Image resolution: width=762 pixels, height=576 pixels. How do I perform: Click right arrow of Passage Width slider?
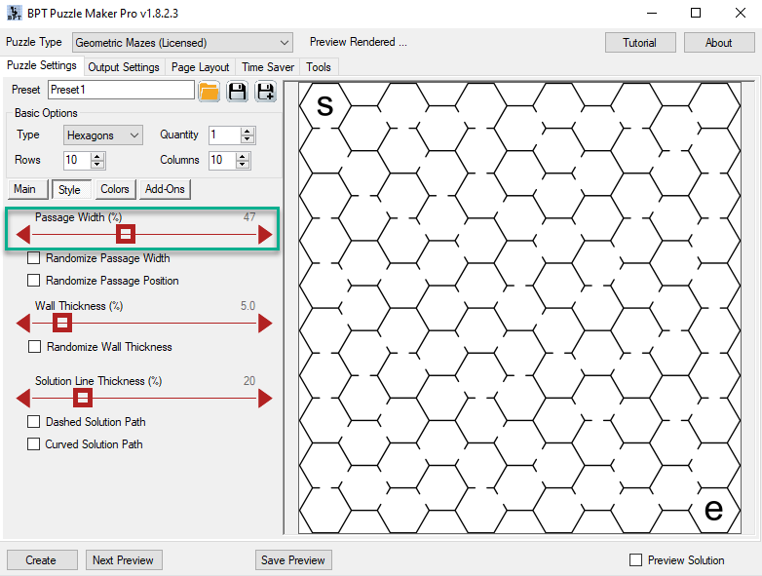click(265, 235)
